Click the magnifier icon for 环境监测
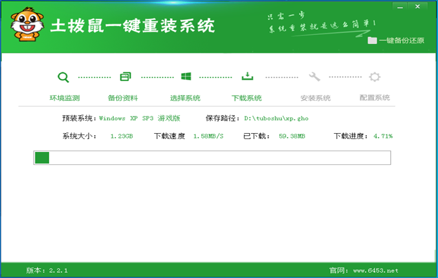The image size is (438, 278). click(x=63, y=77)
